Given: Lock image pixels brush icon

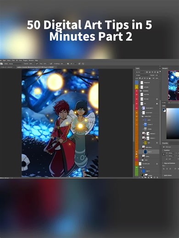Looking at the screenshot, I should (142, 78).
